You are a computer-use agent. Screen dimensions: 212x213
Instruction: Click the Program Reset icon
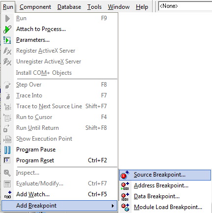pyautogui.click(x=7, y=160)
